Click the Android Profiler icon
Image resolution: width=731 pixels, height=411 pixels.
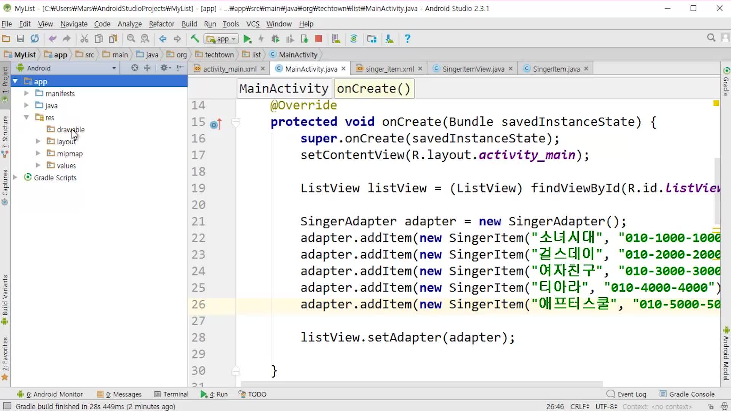(290, 39)
